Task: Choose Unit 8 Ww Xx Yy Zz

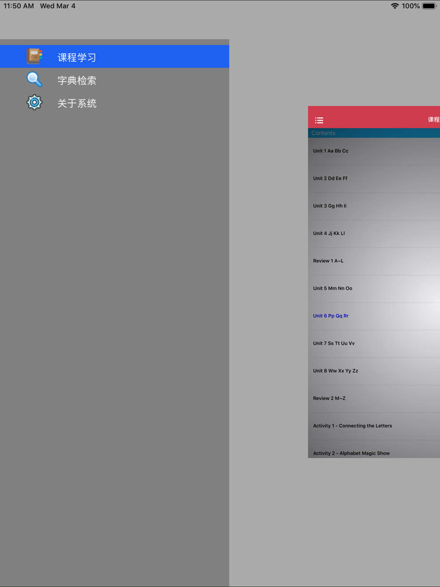Action: (x=374, y=371)
